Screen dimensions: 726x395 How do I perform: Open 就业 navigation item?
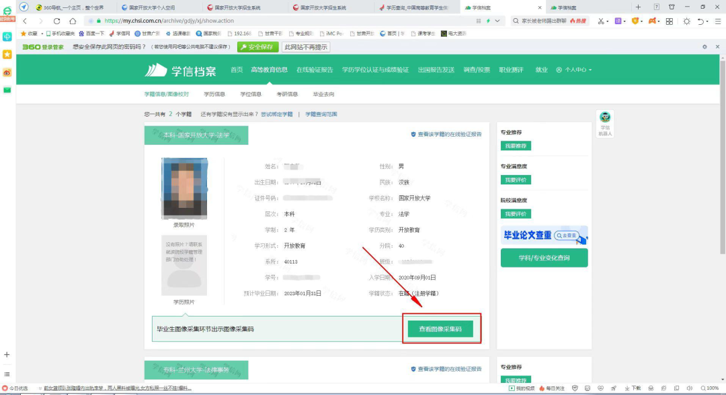point(541,70)
